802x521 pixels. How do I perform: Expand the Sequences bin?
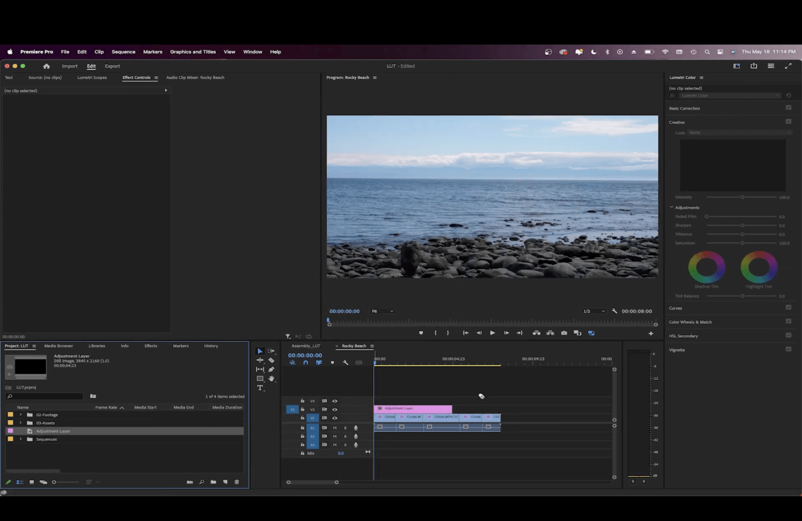coord(21,439)
